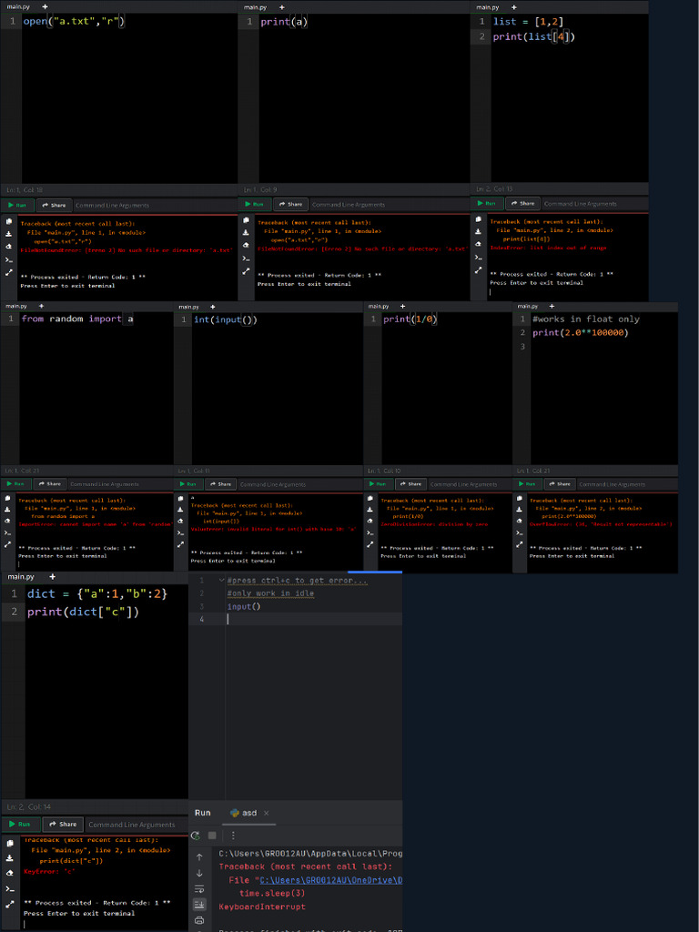Download output in 'from random import a' panel
699x932 pixels.
(7, 510)
